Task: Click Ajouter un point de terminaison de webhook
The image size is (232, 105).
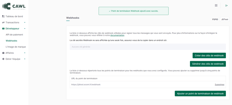Action: pyautogui.click(x=200, y=93)
